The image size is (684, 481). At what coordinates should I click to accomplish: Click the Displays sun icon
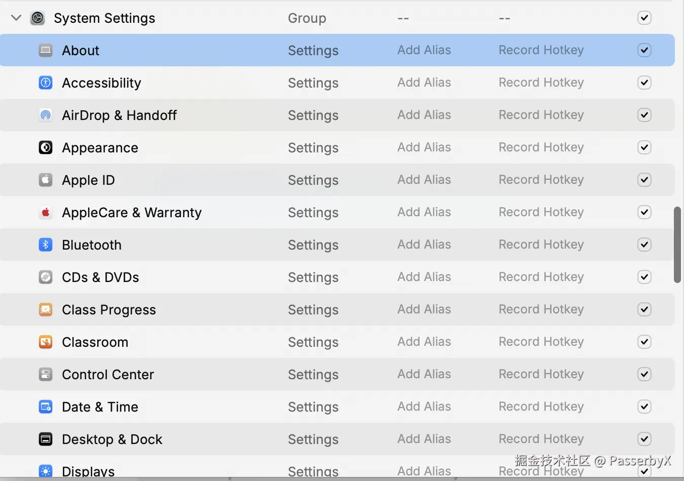46,471
